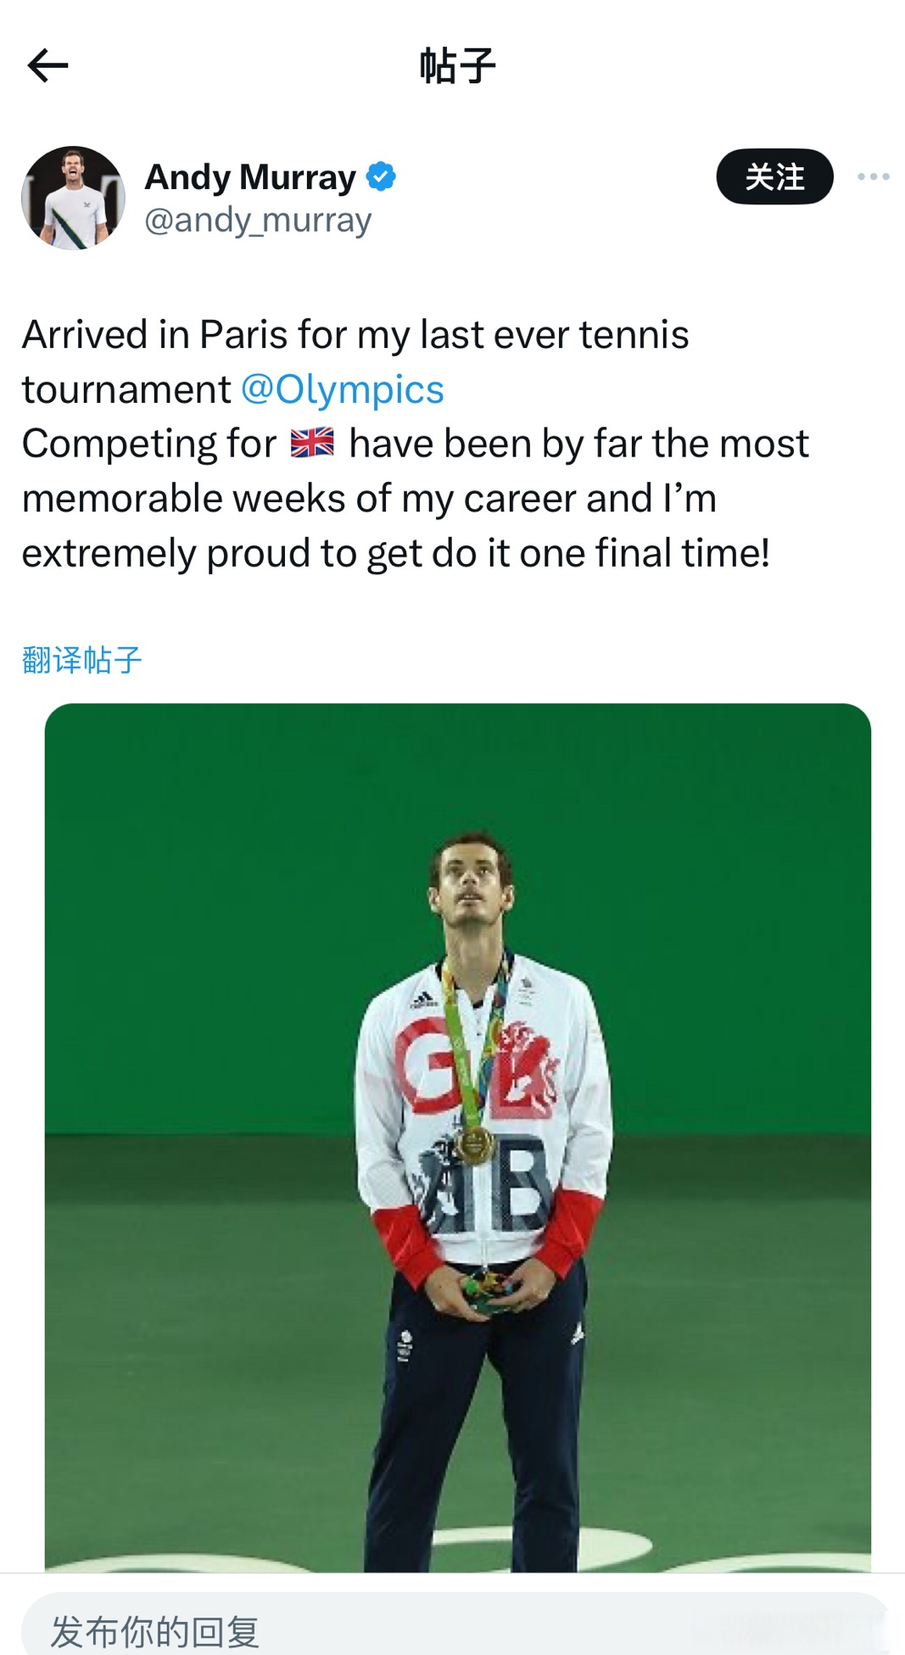Click the 关注 follow button

click(773, 177)
